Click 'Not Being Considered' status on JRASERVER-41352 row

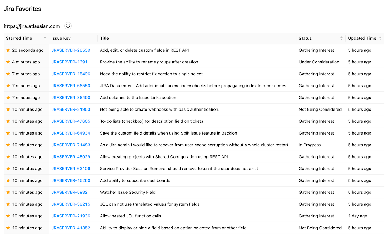320,228
